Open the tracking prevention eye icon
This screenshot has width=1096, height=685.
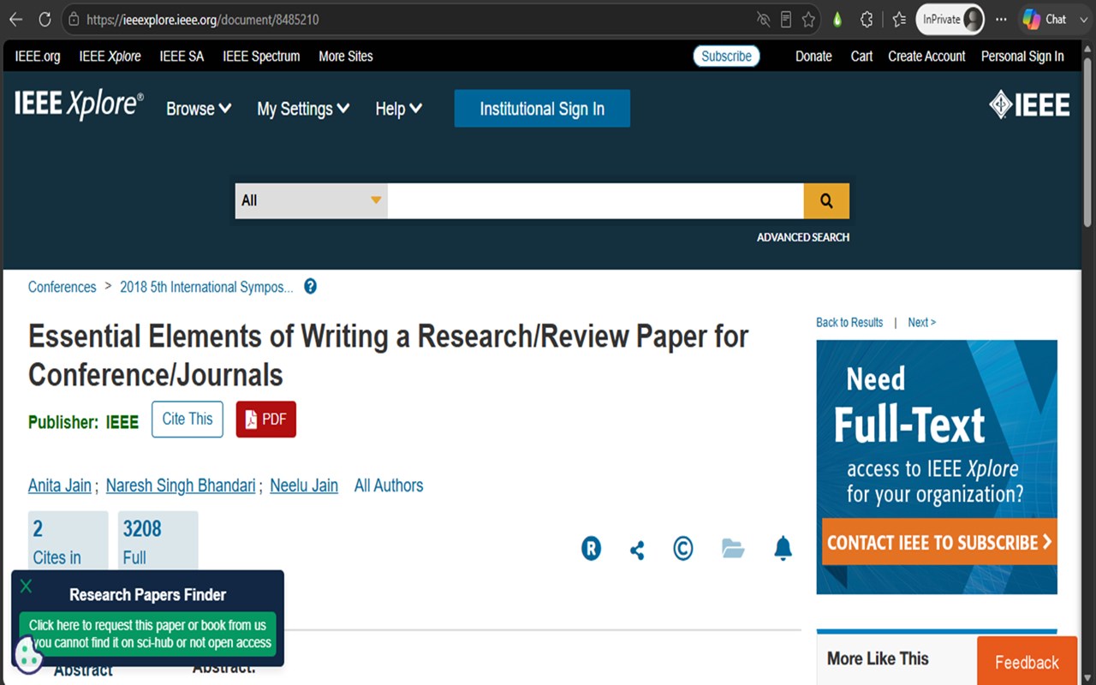pyautogui.click(x=764, y=20)
